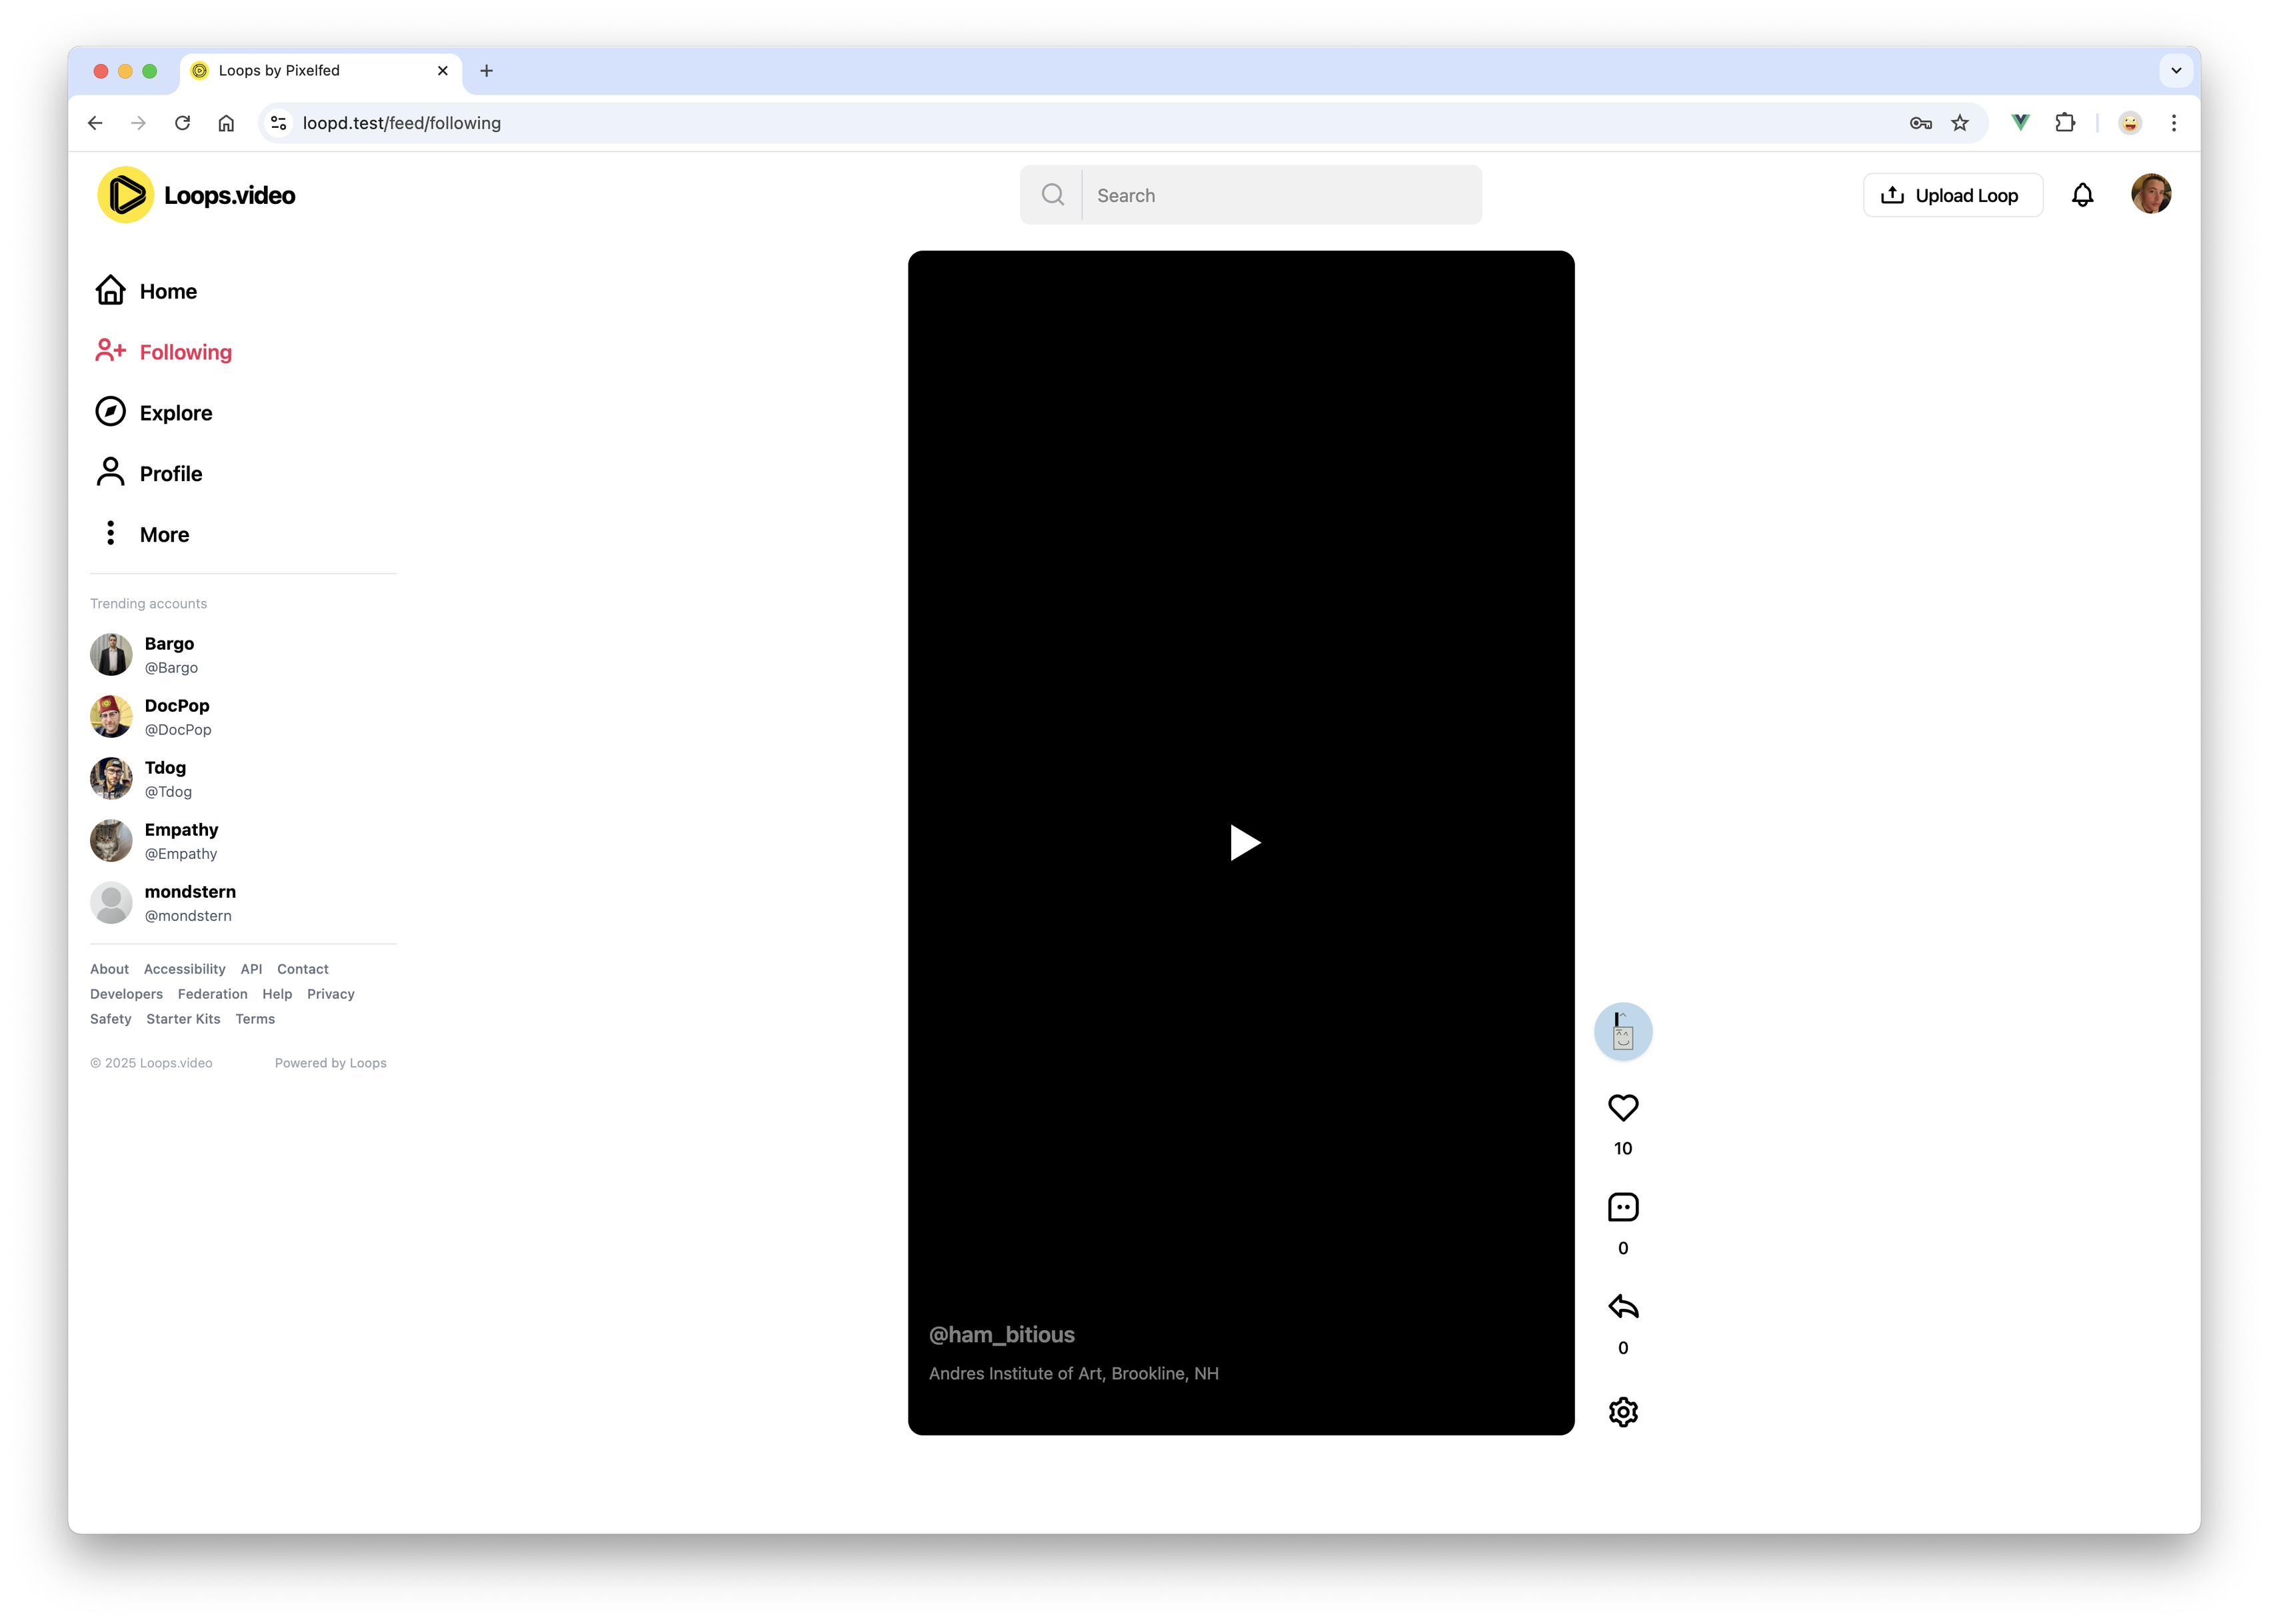The height and width of the screenshot is (1624, 2269).
Task: Open the Accessibility footer link
Action: click(x=184, y=969)
